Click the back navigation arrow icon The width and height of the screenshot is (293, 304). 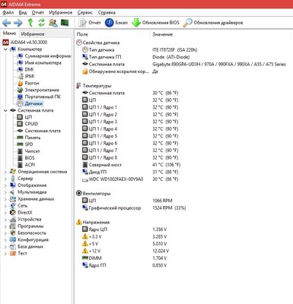tap(7, 23)
